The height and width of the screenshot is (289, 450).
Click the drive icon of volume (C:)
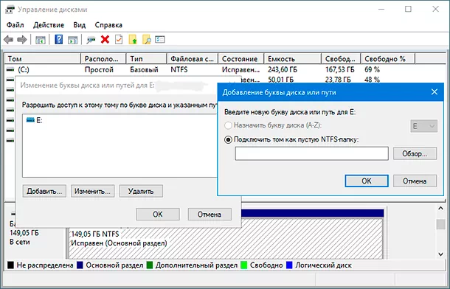click(x=10, y=69)
